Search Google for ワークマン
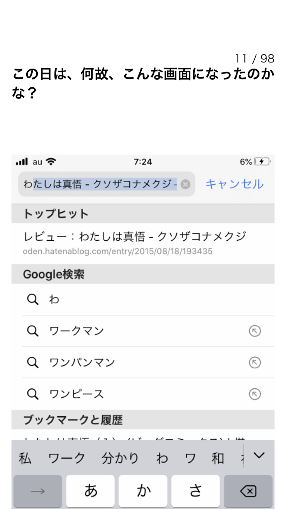 (x=77, y=331)
